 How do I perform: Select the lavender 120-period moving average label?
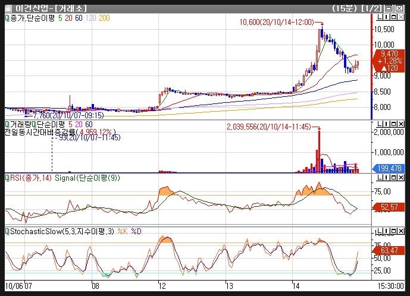coord(90,18)
